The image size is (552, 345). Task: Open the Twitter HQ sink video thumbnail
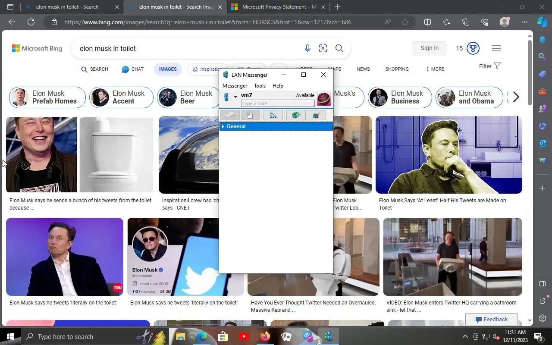click(452, 257)
